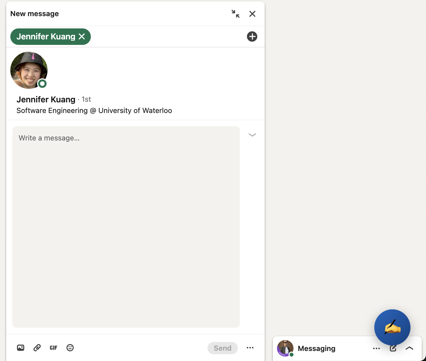Open the GIF picker
The image size is (426, 361).
(54, 348)
